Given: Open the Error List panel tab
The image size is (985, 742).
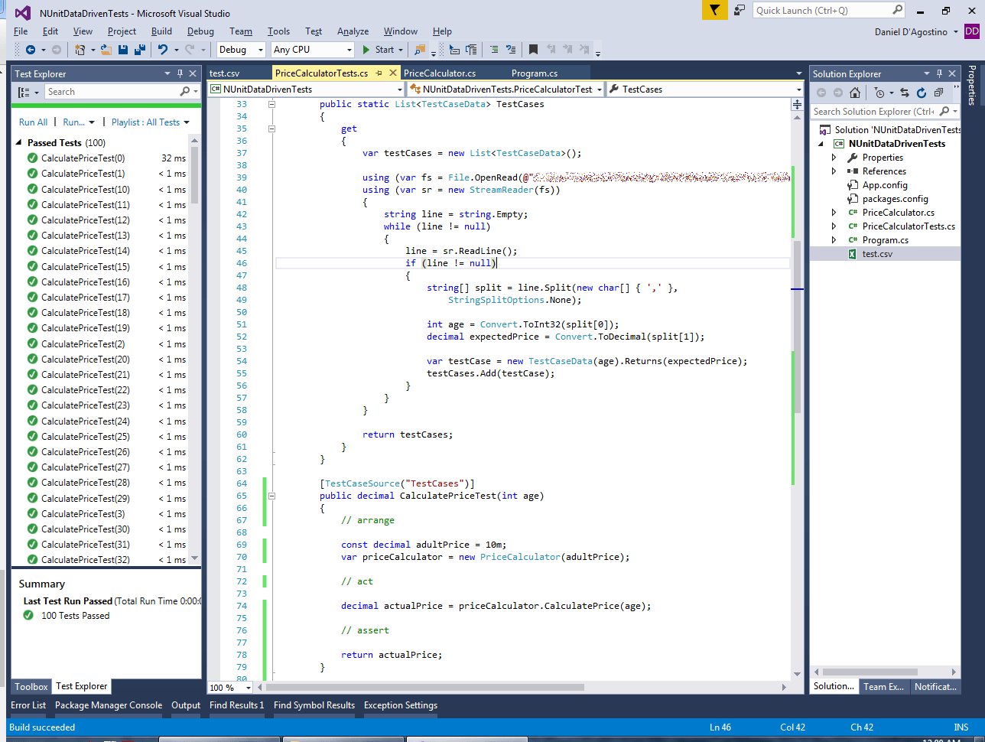Looking at the screenshot, I should 28,705.
